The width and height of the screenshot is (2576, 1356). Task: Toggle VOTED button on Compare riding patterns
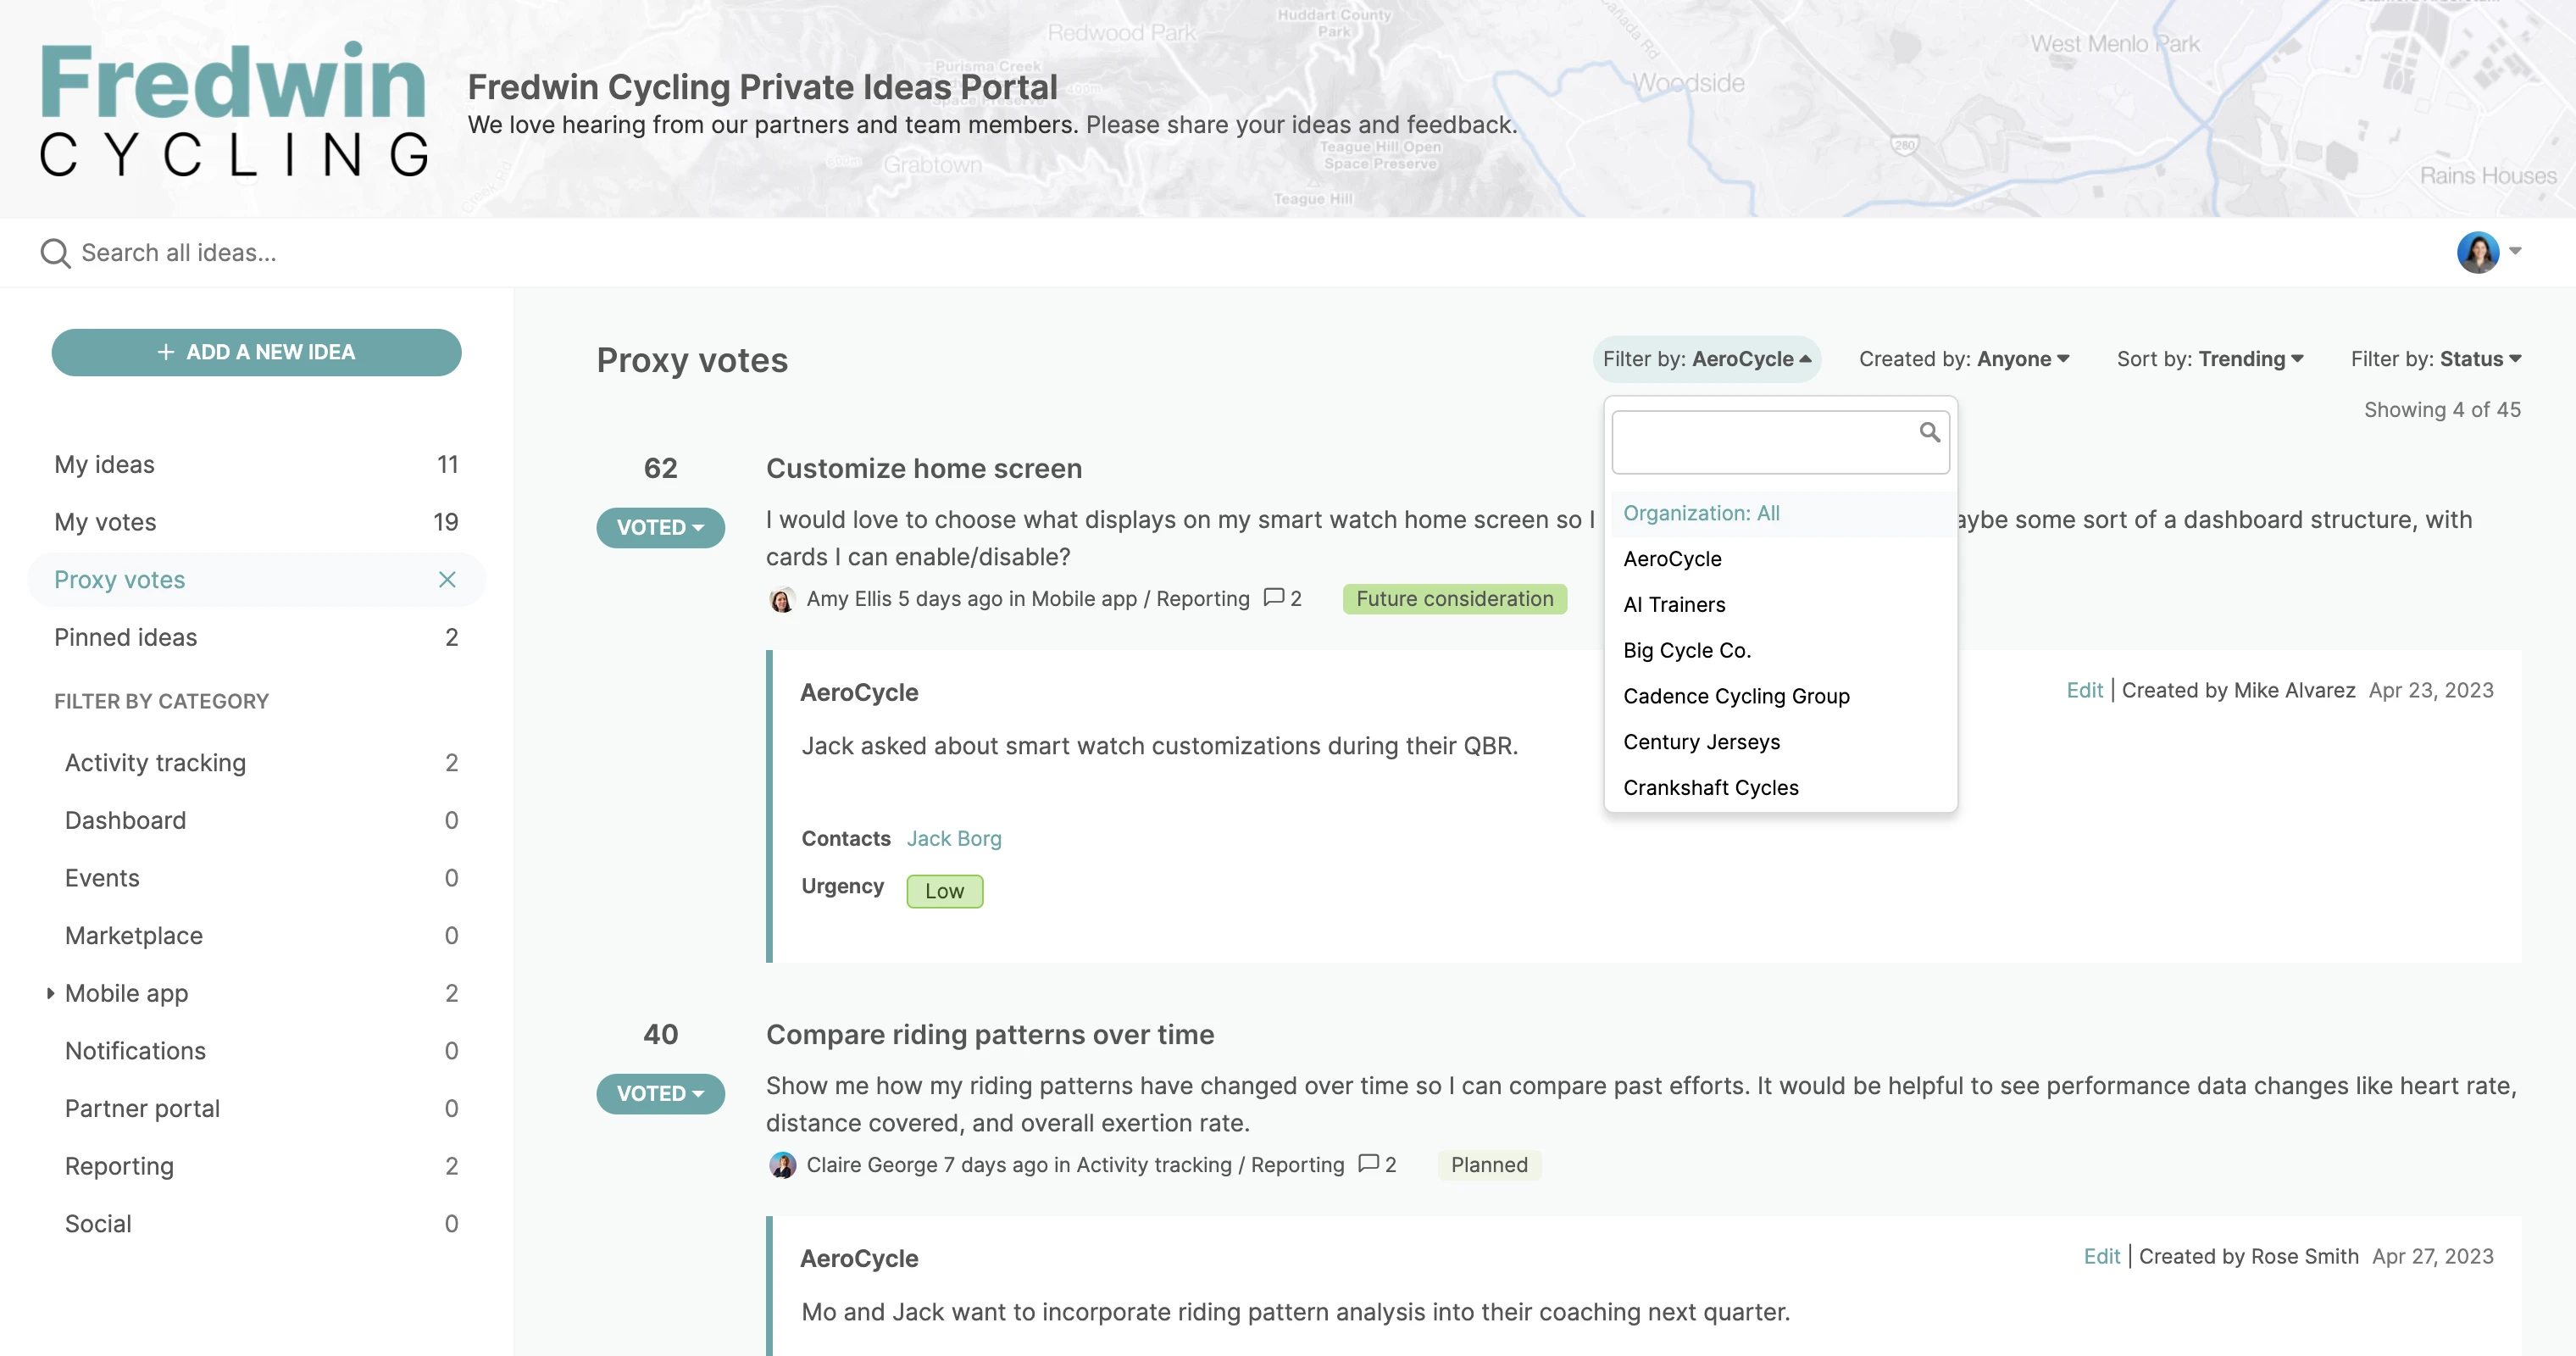[x=660, y=1093]
